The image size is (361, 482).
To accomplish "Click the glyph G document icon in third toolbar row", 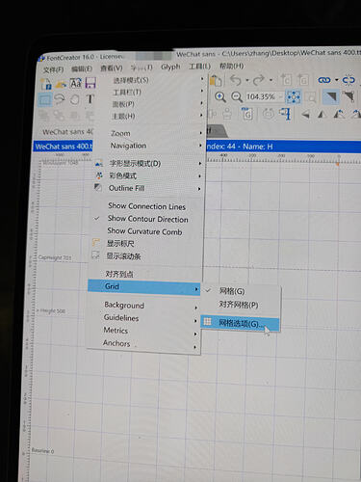I will 247,114.
